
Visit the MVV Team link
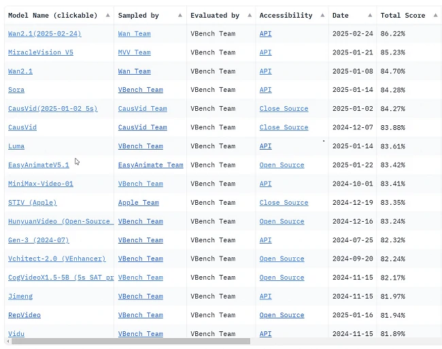[x=134, y=52]
